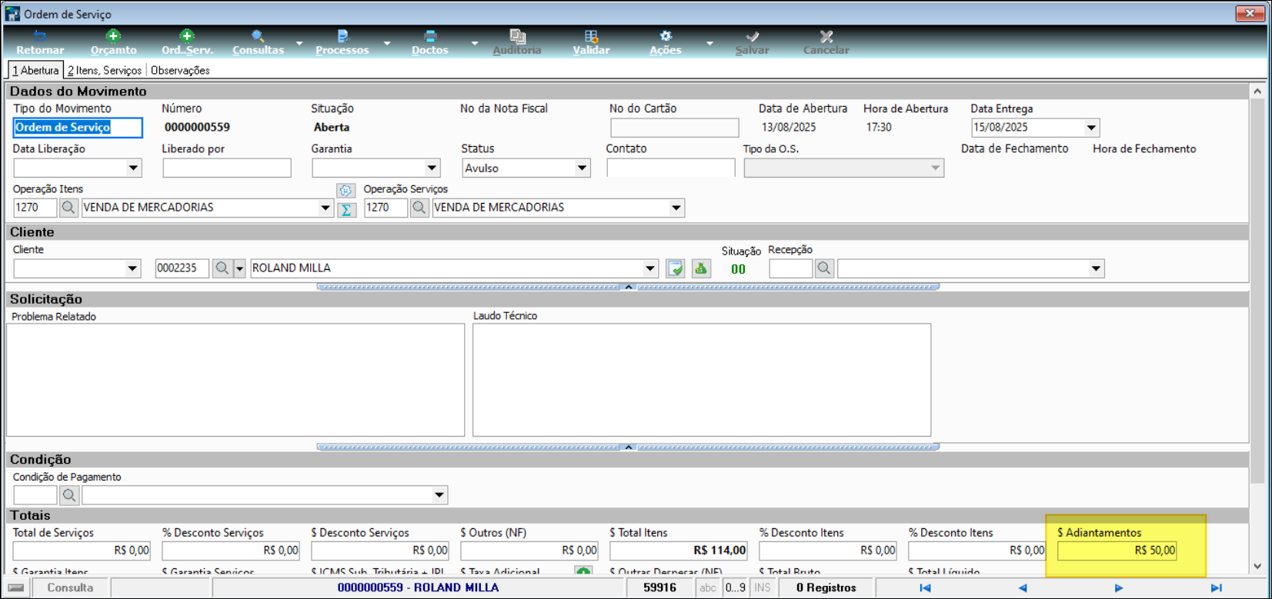The image size is (1272, 599).
Task: Click the $ Adiantamentos value field
Action: pyautogui.click(x=1117, y=551)
